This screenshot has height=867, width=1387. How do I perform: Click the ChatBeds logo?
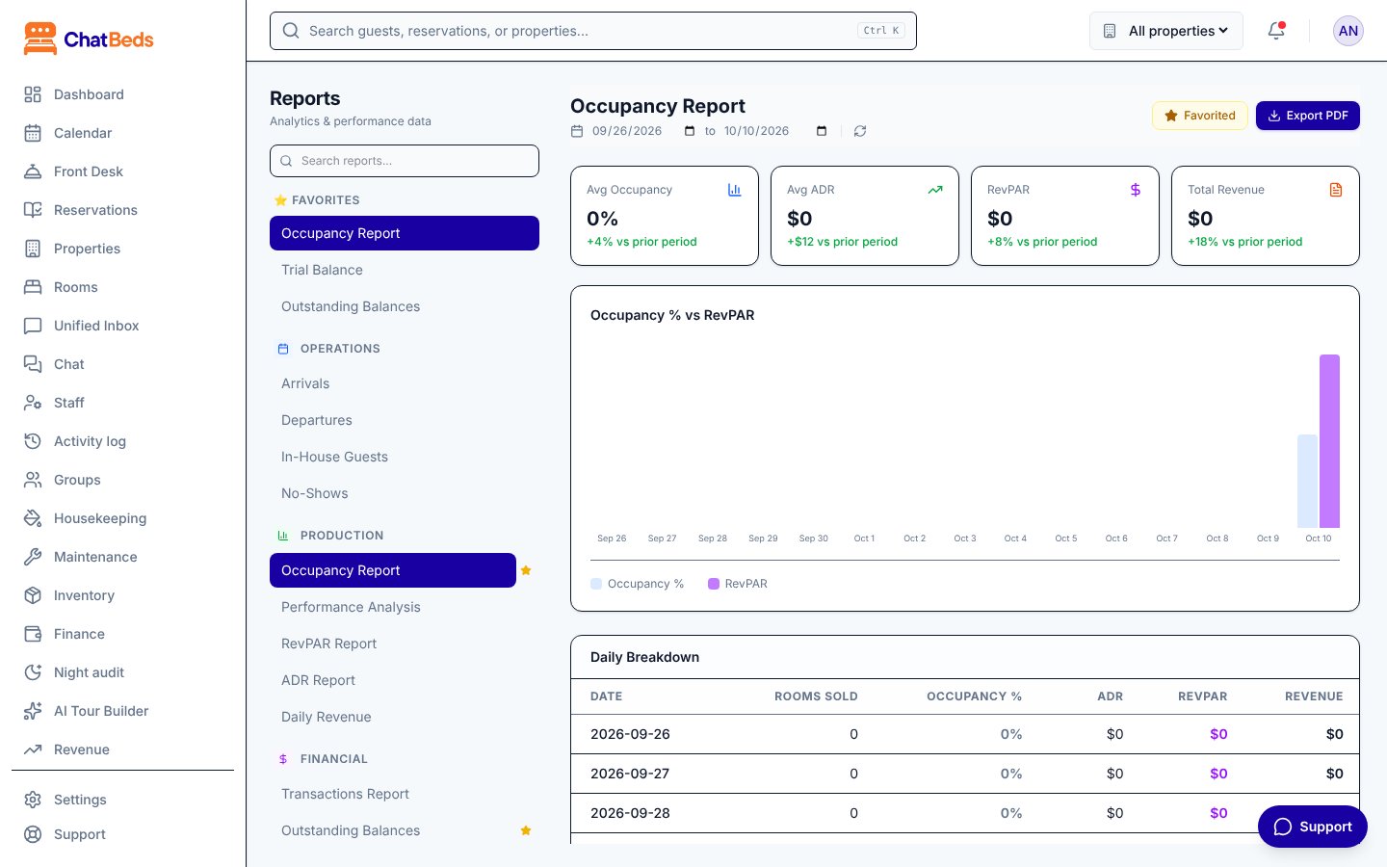pyautogui.click(x=89, y=39)
